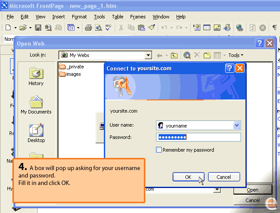Enable Remember my password checkbox
Viewport: 280px width, 213px height.
click(159, 150)
